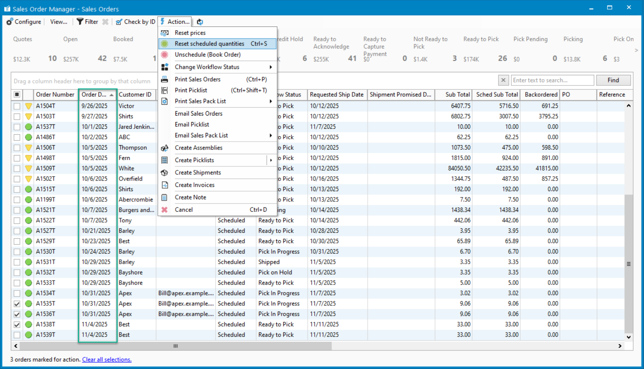This screenshot has height=369, width=644.
Task: Toggle the select-all header checkbox
Action: click(17, 95)
